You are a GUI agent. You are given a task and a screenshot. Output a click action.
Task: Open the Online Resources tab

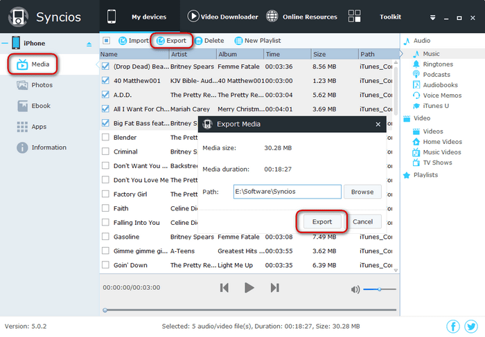(301, 17)
